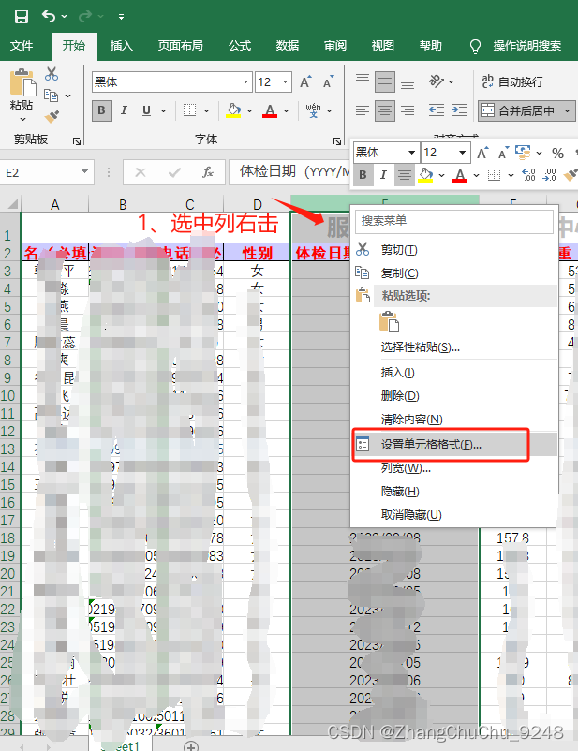Screen dimensions: 578x751
Task: Click the ribbon 粘贴 clipboard icon
Action: click(22, 82)
